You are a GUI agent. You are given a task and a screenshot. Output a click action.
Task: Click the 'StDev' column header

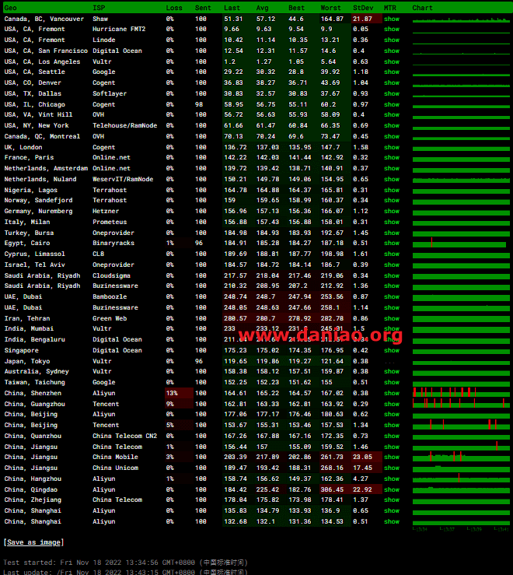(363, 8)
